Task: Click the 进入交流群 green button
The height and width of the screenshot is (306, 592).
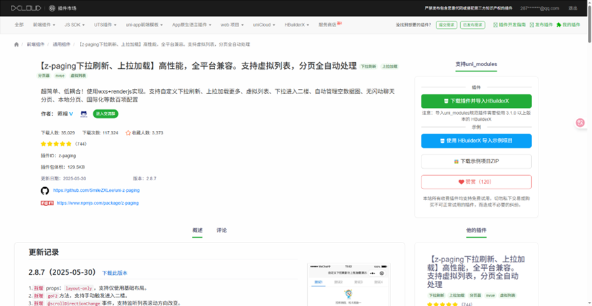Action: point(106,113)
